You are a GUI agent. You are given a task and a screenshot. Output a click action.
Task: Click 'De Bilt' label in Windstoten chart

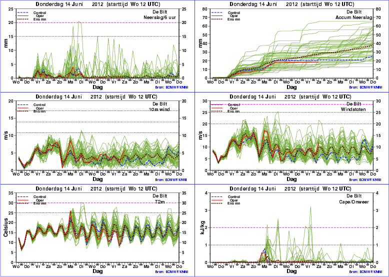(354, 103)
